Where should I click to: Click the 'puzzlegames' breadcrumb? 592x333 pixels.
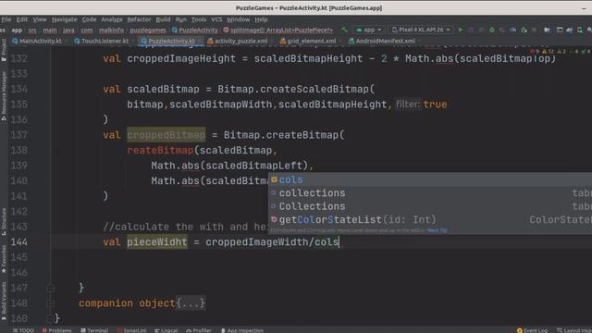tap(148, 30)
